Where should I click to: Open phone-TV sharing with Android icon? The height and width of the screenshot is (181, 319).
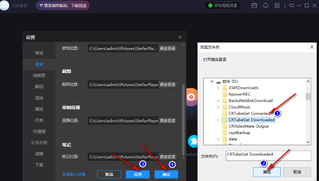point(223,5)
